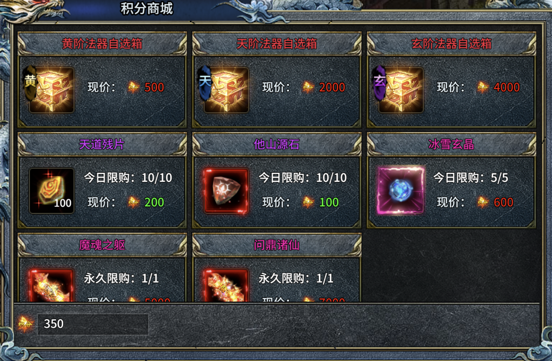Click the 冰雪玄晶 blue crystal icon
This screenshot has height=361, width=552.
click(x=401, y=190)
